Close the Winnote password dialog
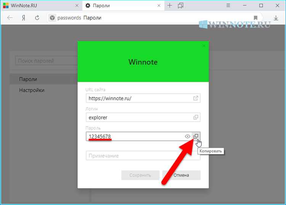 [x=204, y=46]
